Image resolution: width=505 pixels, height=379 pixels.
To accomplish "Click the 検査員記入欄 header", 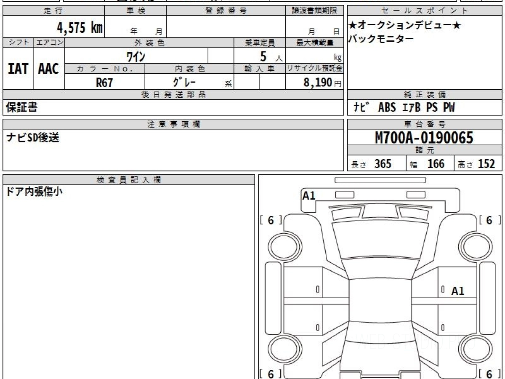I will 129,180.
